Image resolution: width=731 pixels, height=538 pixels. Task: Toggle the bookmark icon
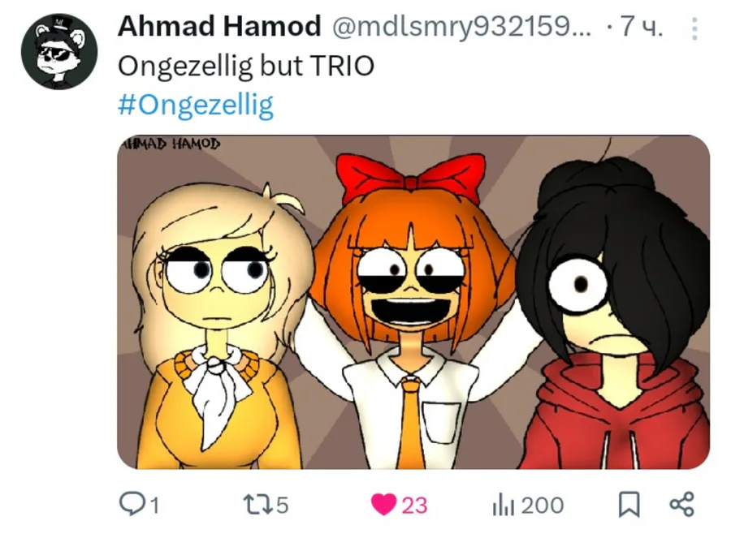point(629,505)
